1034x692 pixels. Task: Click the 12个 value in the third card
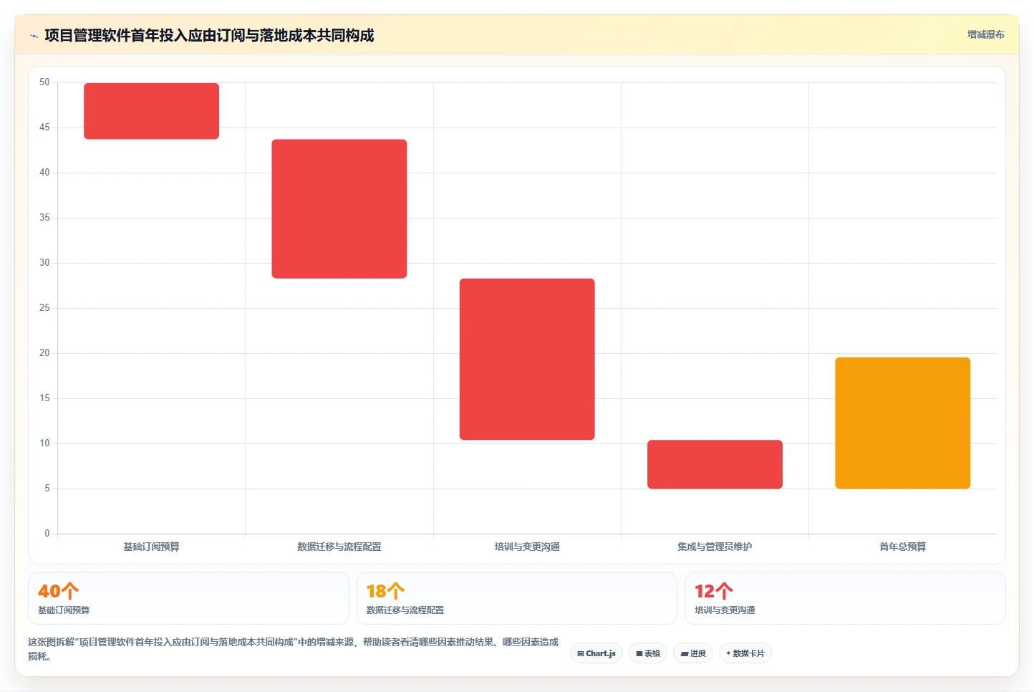[714, 591]
